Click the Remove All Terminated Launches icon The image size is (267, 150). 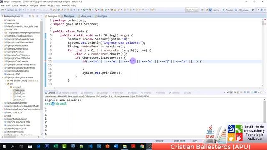[231, 92]
